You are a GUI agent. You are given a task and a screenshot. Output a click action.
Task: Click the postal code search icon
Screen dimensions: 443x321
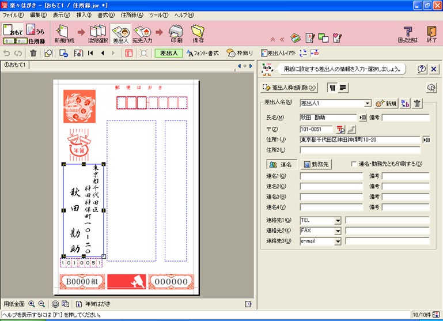tap(340, 129)
